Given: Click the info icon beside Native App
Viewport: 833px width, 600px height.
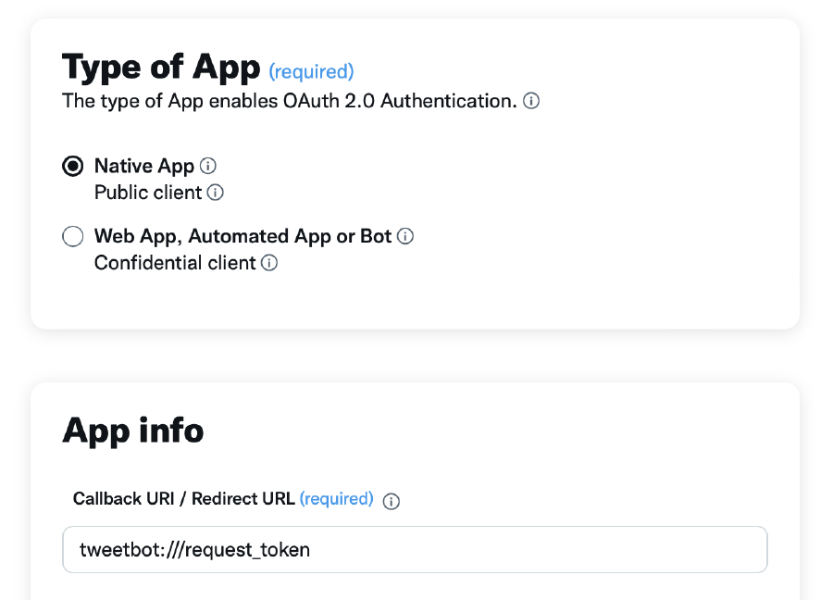Looking at the screenshot, I should coord(207,166).
